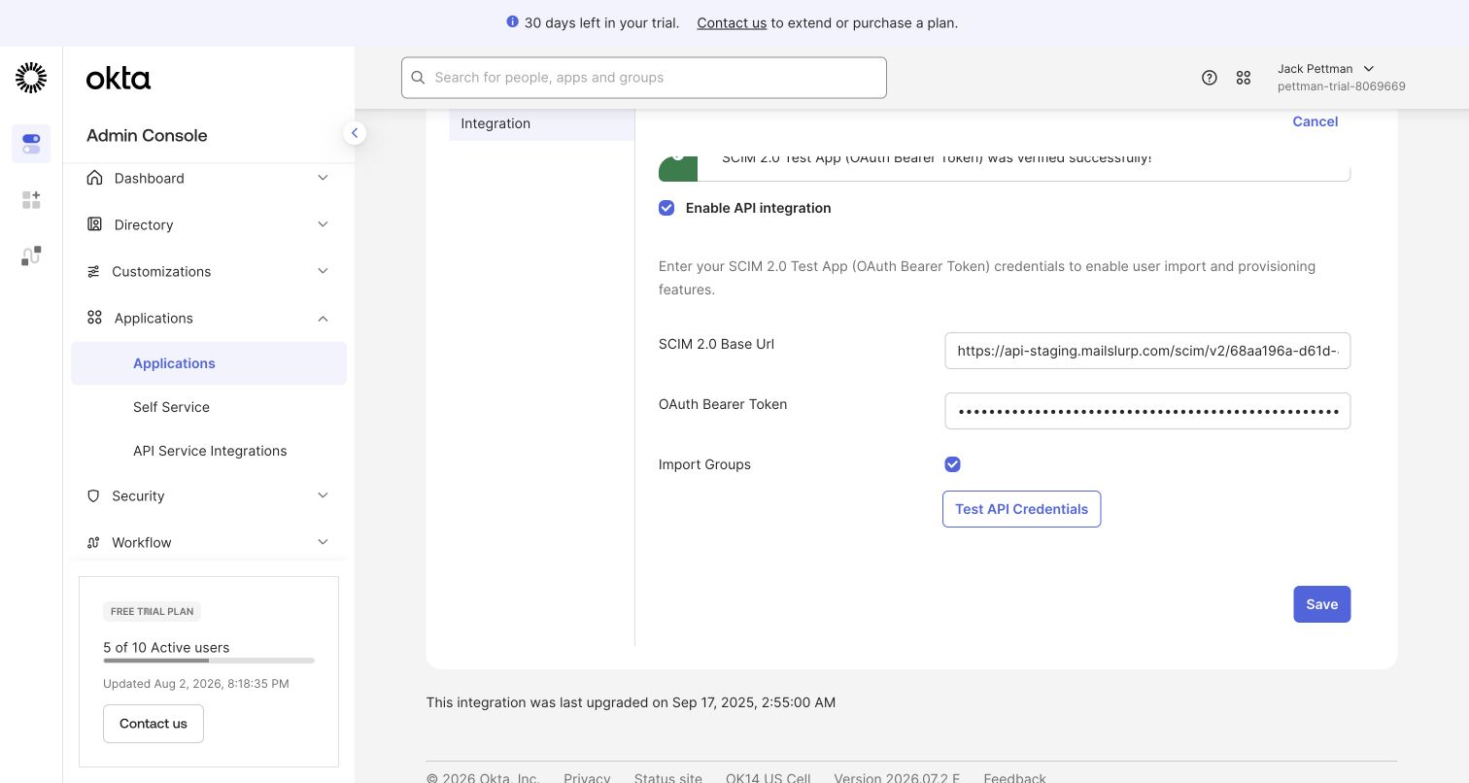
Task: Click the search magnifier icon
Action: pos(419,78)
